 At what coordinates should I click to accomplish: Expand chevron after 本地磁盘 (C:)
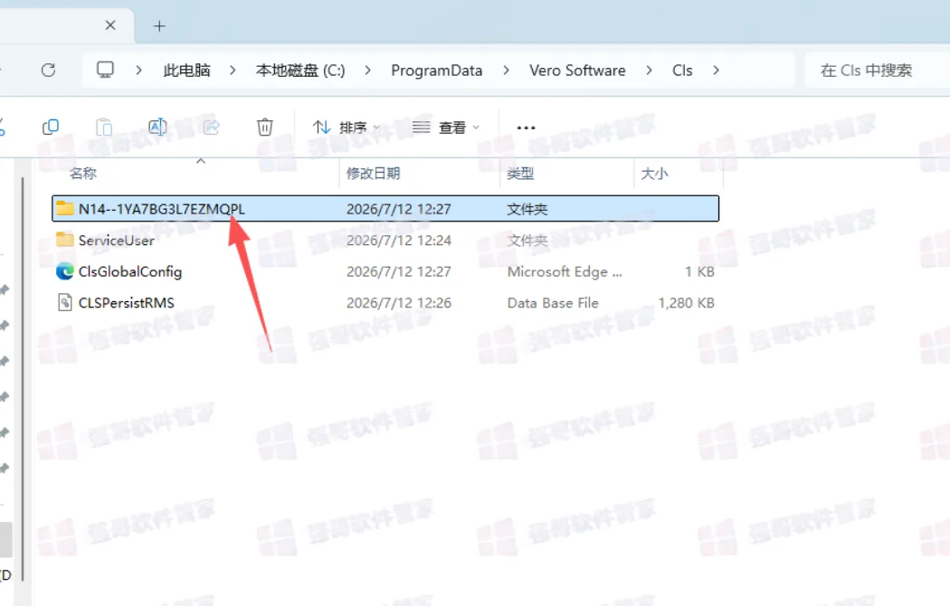pos(367,71)
